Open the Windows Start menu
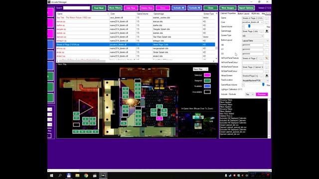 point(51,176)
